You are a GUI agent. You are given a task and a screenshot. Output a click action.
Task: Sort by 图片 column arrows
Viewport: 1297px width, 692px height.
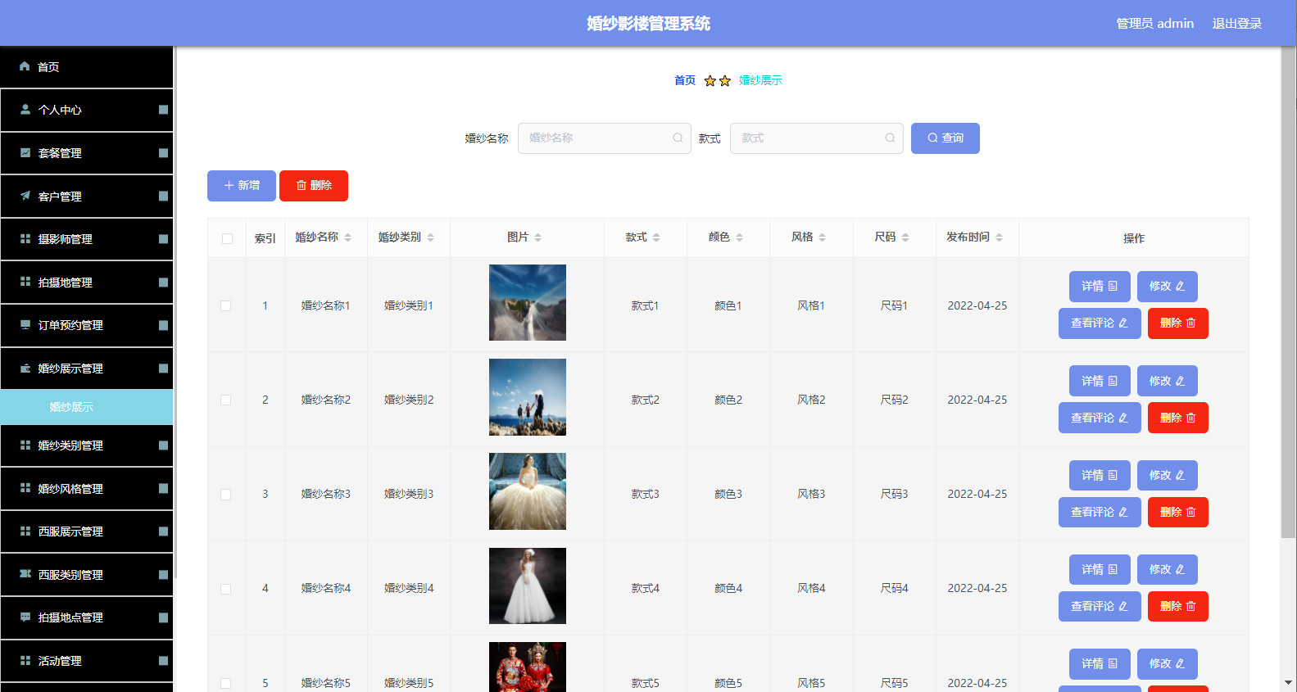538,237
